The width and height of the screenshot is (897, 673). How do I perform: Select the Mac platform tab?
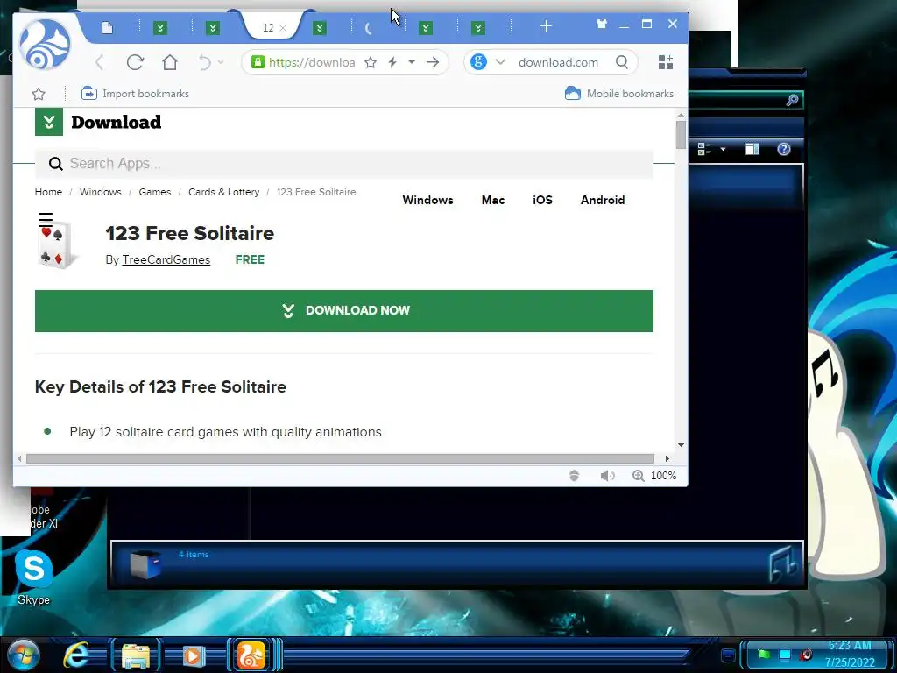point(492,200)
